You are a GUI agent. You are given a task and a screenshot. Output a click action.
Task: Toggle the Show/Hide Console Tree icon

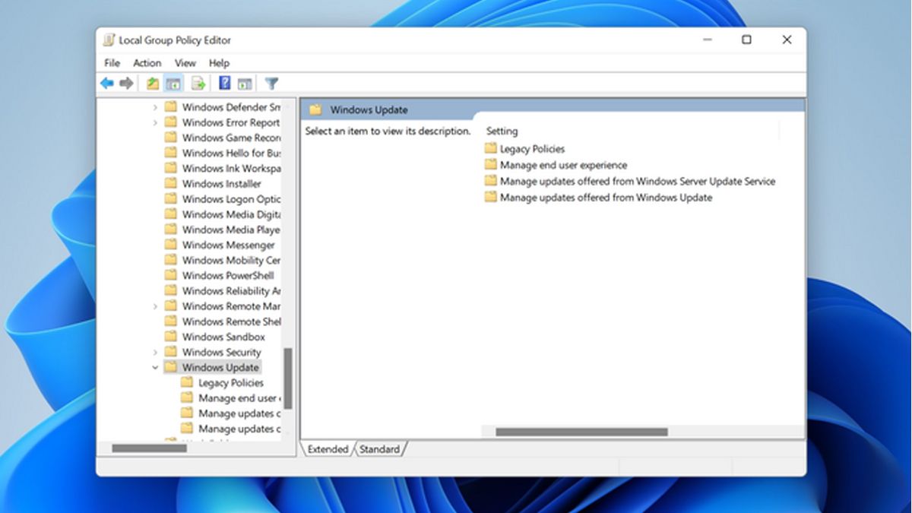pyautogui.click(x=173, y=83)
